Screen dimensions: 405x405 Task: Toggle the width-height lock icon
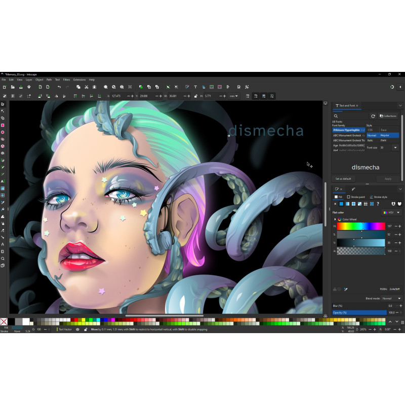pos(196,96)
